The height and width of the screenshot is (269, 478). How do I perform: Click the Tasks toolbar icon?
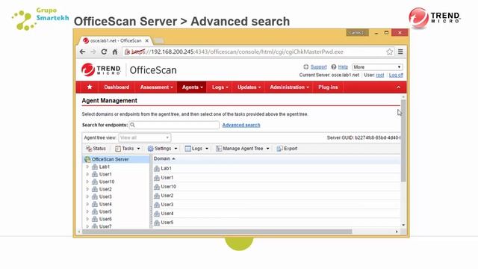[118, 149]
